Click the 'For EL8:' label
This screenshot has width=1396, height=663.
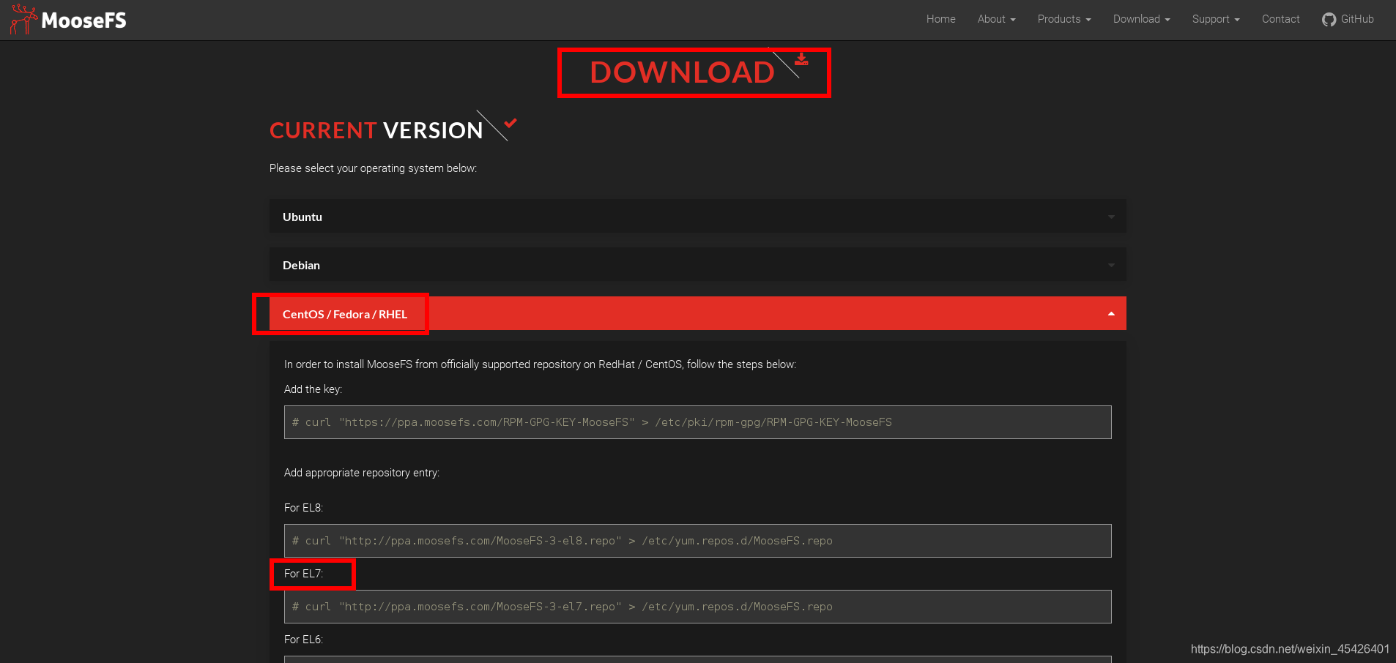[x=303, y=508]
